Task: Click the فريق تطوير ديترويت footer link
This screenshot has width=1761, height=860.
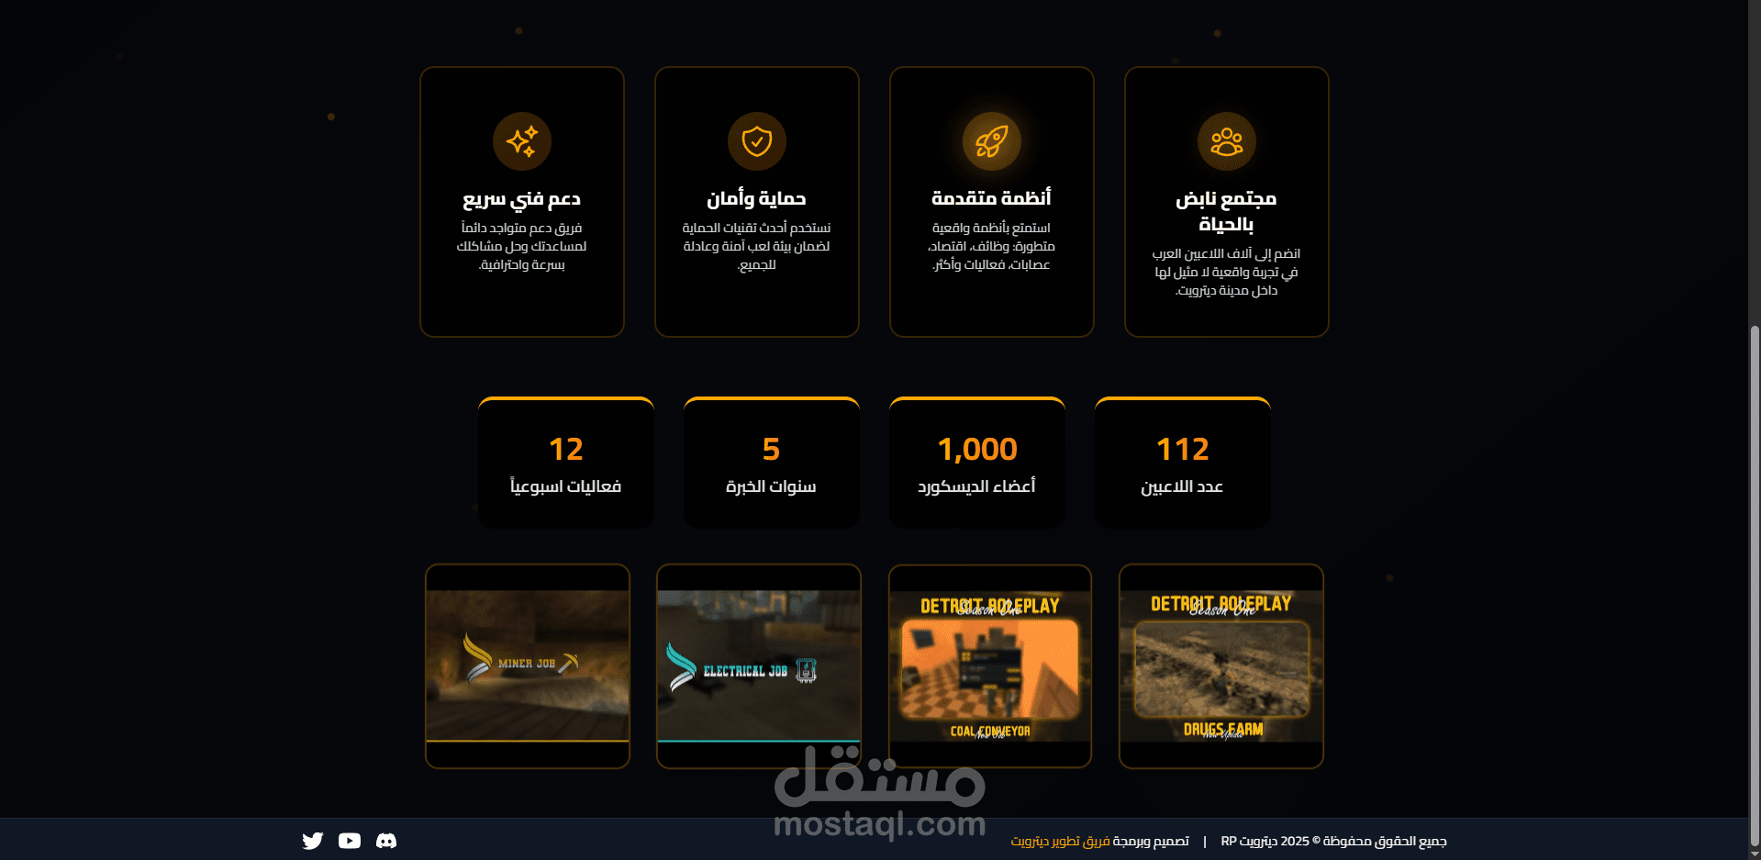Action: 1060,841
